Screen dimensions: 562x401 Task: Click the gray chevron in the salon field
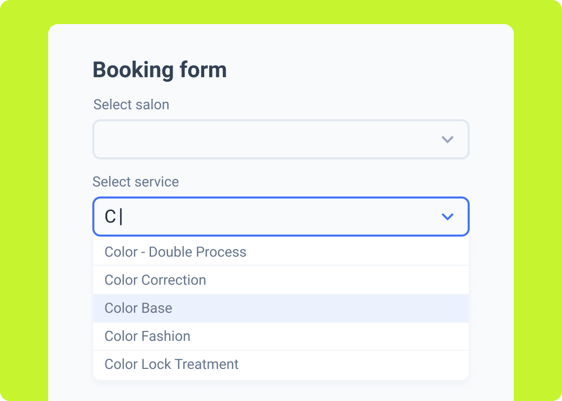pyautogui.click(x=448, y=140)
